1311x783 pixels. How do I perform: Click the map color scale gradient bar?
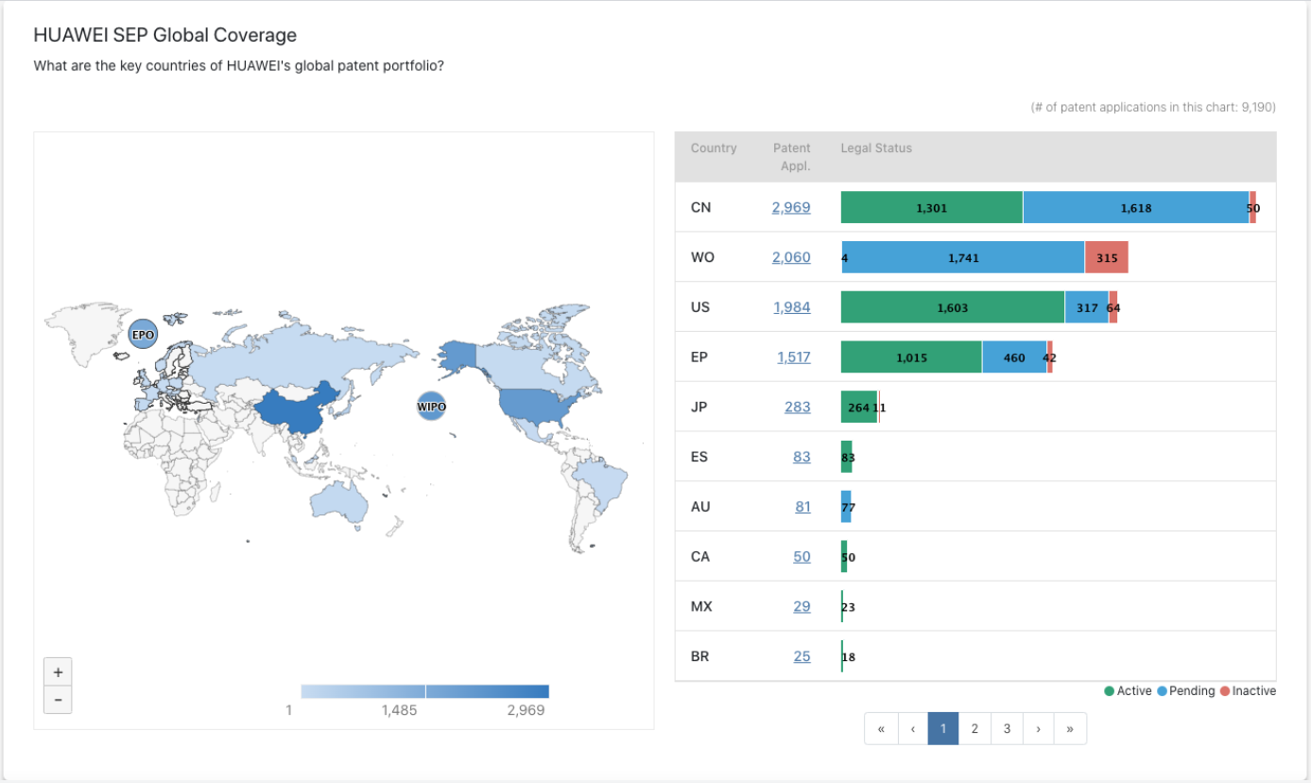[x=424, y=691]
